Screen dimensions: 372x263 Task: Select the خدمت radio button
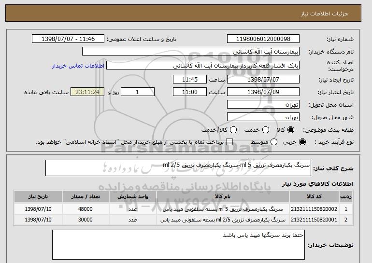266,130
